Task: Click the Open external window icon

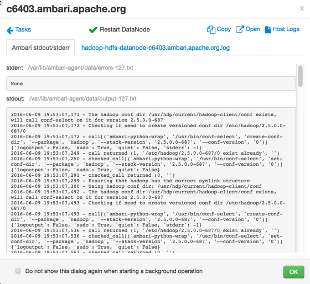Action: click(x=240, y=29)
